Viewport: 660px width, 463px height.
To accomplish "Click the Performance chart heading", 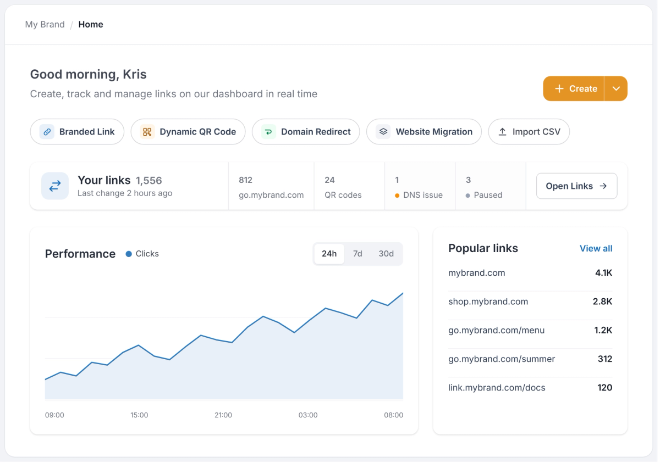I will point(80,254).
